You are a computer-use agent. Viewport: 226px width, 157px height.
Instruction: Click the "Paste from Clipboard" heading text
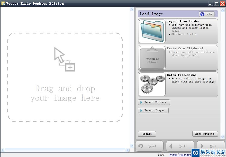coord(185,48)
